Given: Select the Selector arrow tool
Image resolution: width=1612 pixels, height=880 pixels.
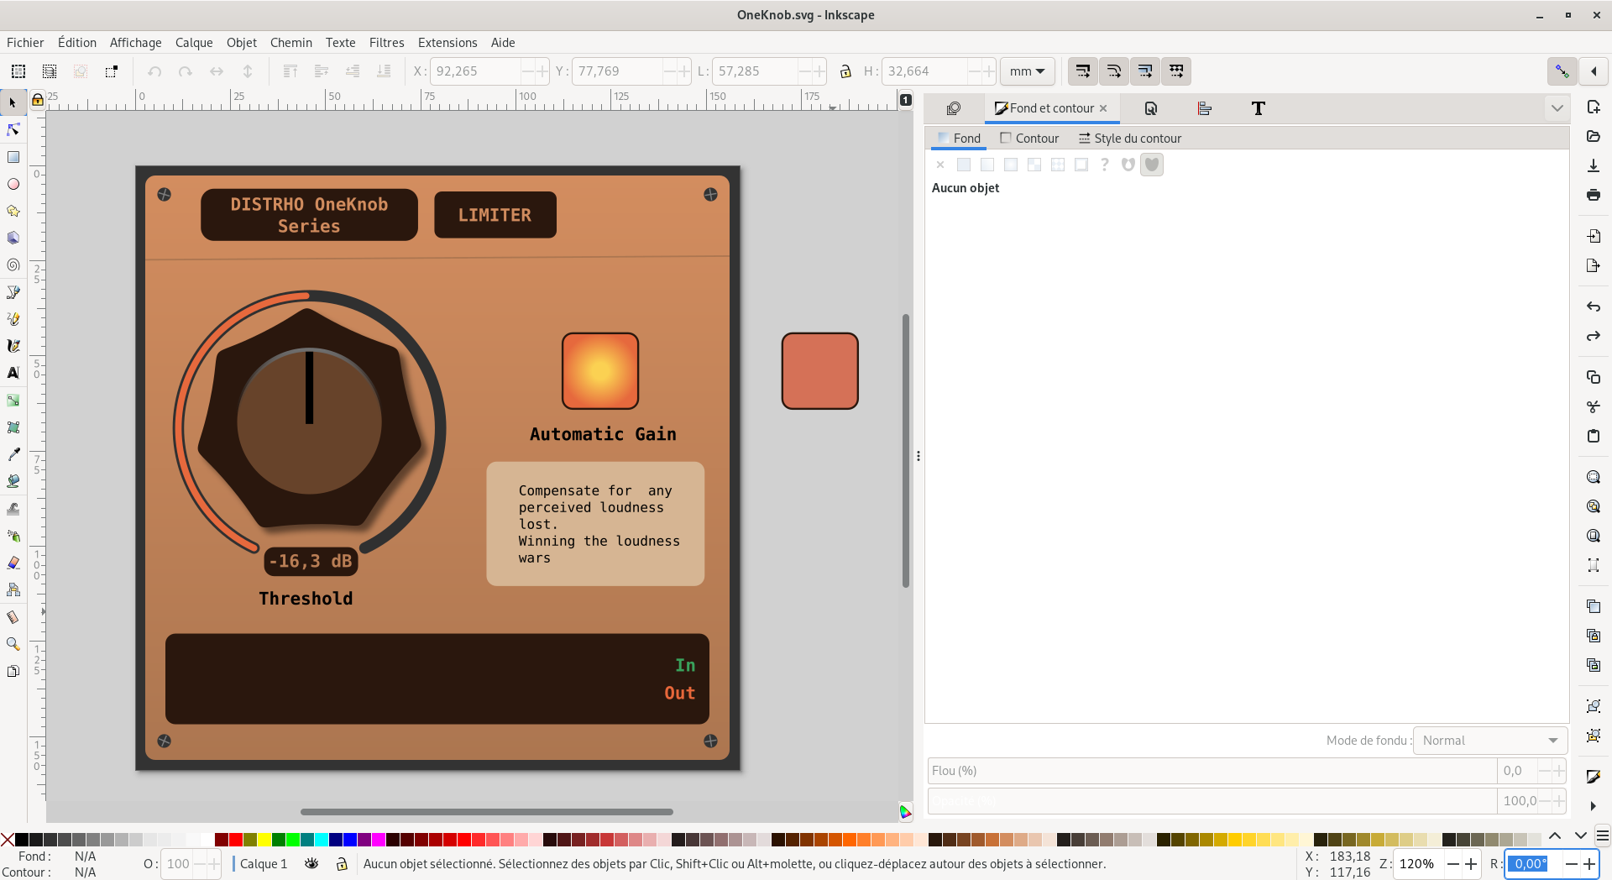Looking at the screenshot, I should click(13, 102).
